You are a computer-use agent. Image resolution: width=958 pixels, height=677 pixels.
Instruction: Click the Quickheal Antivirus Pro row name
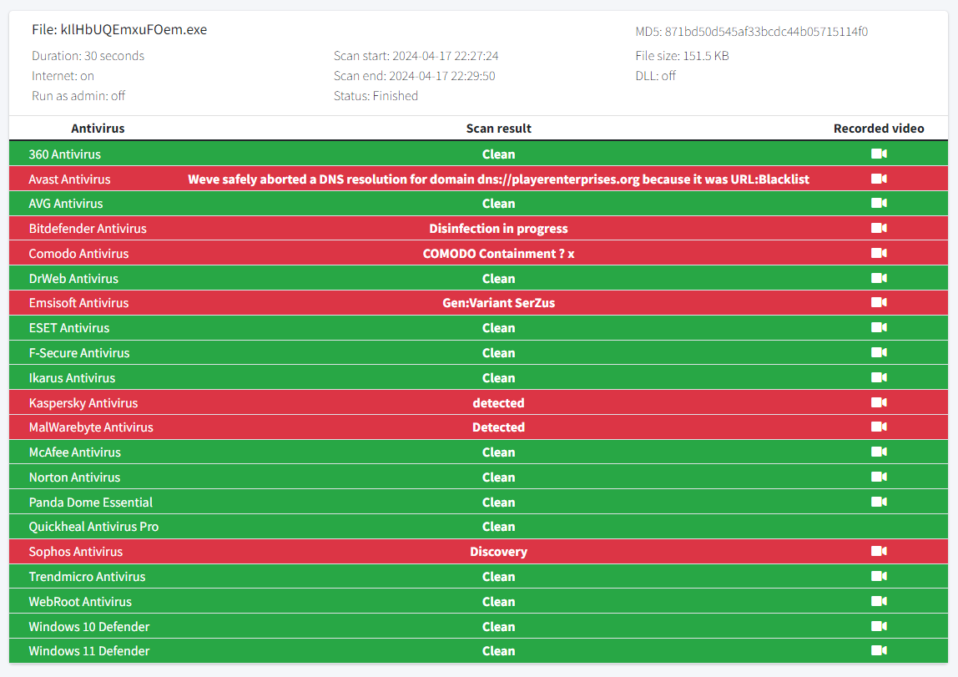93,527
